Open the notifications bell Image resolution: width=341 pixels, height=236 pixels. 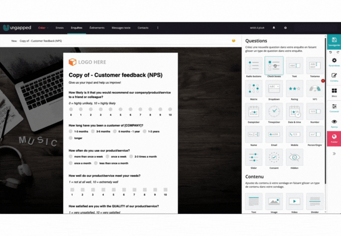pyautogui.click(x=274, y=28)
